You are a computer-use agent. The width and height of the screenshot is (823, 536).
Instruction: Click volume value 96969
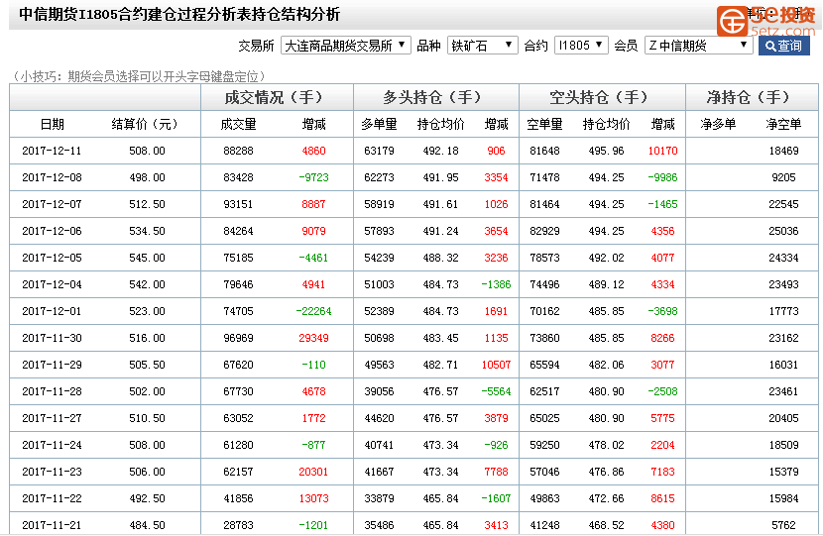pos(238,338)
